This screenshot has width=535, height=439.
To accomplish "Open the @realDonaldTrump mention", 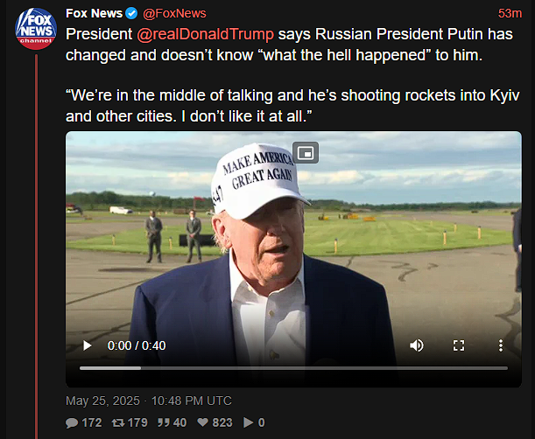I will [x=205, y=34].
